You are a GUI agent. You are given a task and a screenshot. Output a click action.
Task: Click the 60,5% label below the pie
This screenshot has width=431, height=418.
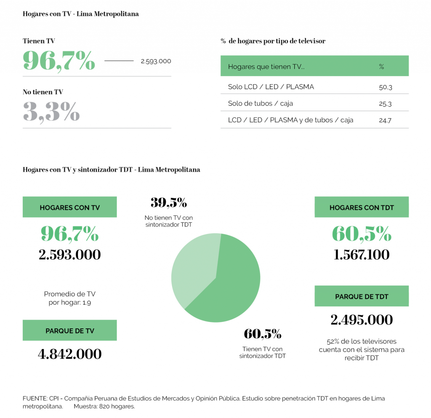[x=263, y=334]
